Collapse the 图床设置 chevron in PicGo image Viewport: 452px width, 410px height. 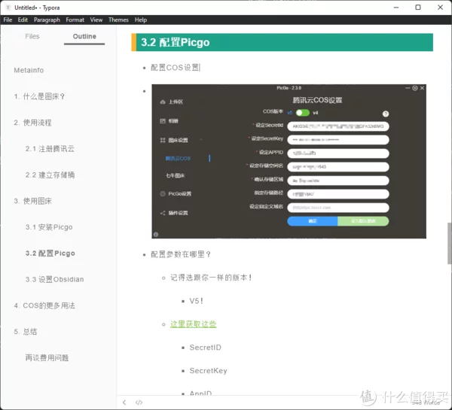point(201,140)
